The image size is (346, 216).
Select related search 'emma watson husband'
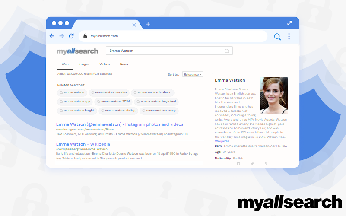152,92
